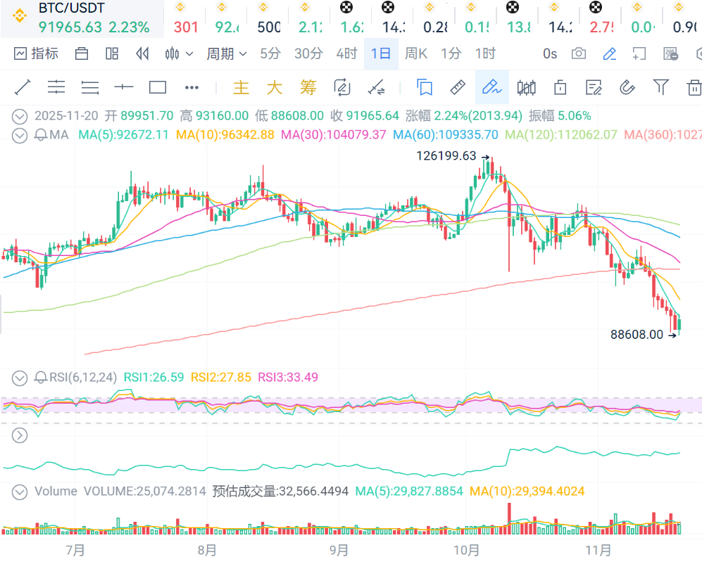The width and height of the screenshot is (702, 564).
Task: Collapse the RSI indicator panel
Action: [20, 378]
